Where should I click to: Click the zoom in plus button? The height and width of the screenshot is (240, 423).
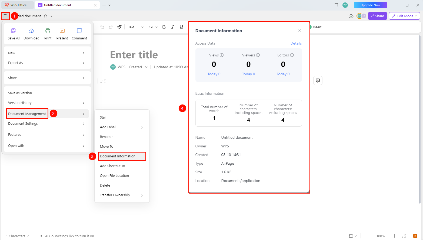pyautogui.click(x=394, y=236)
